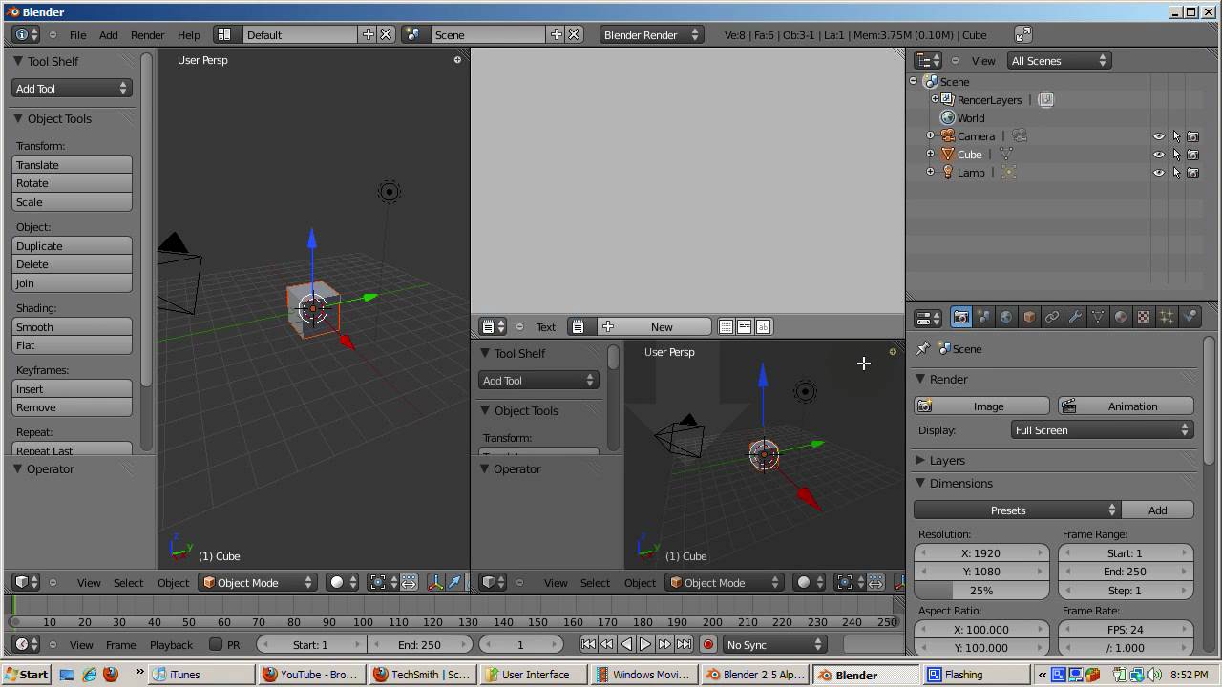Click the record auto-keyframe button in timeline

[708, 645]
